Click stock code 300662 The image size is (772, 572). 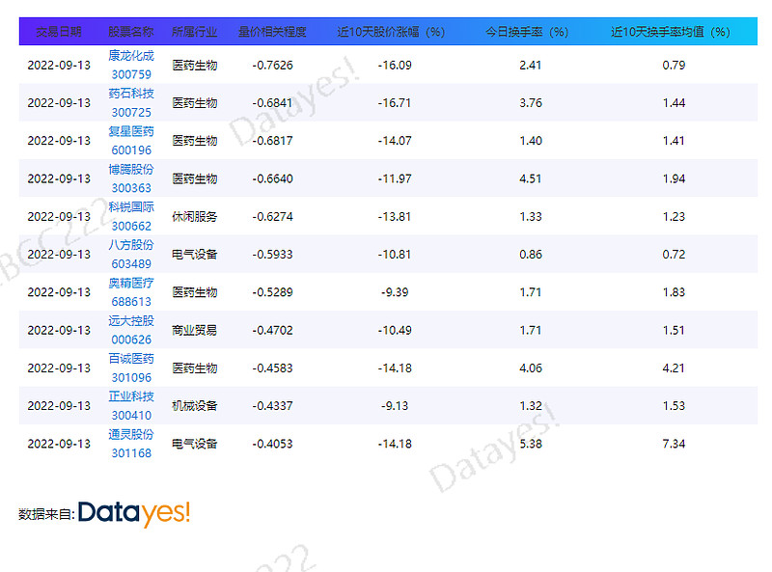click(x=131, y=226)
